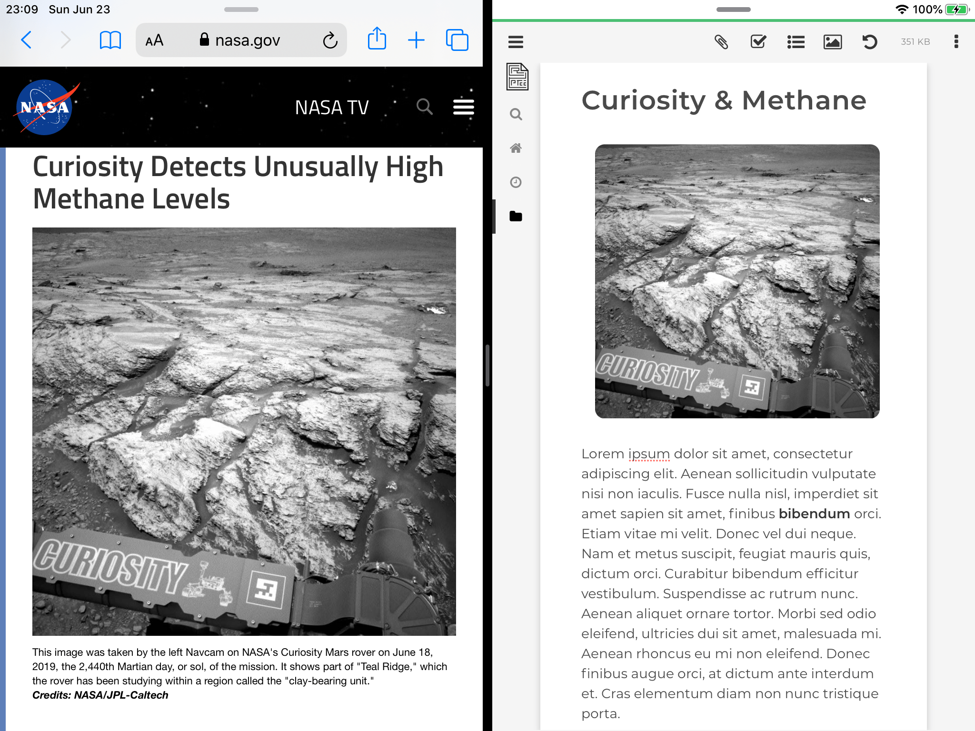Tap the 'Sun Jun 23' date in status bar

[80, 10]
